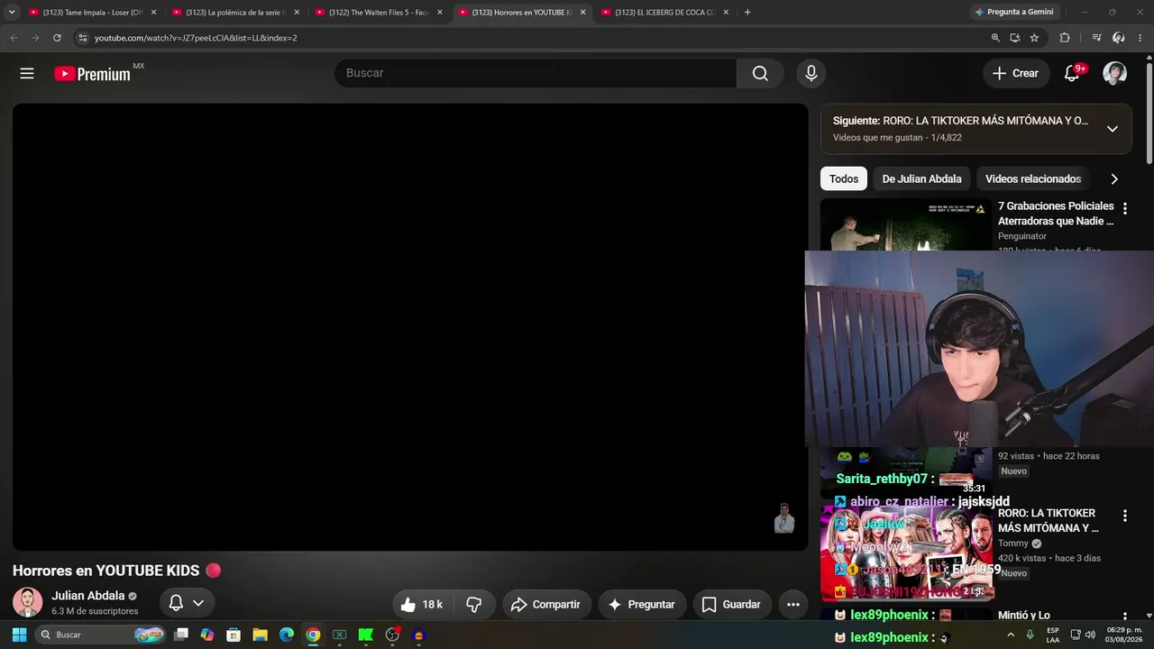1154x649 pixels.
Task: Open the 7 Grabaciones Policiales video thumbnail
Action: point(905,225)
